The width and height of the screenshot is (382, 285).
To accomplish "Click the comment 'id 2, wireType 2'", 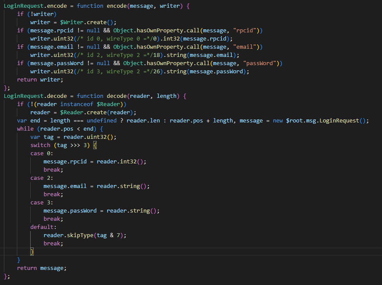I will click(x=113, y=55).
